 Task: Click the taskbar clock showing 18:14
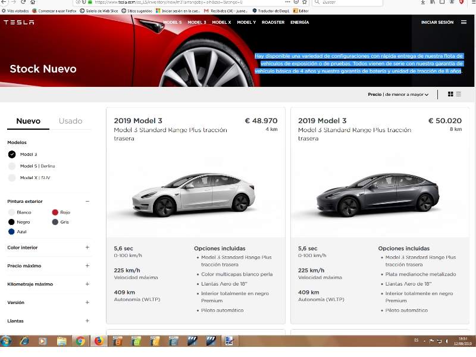coord(463,341)
